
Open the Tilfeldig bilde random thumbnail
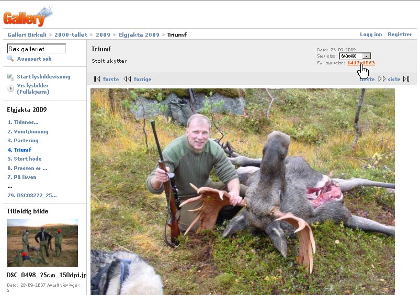click(x=42, y=243)
